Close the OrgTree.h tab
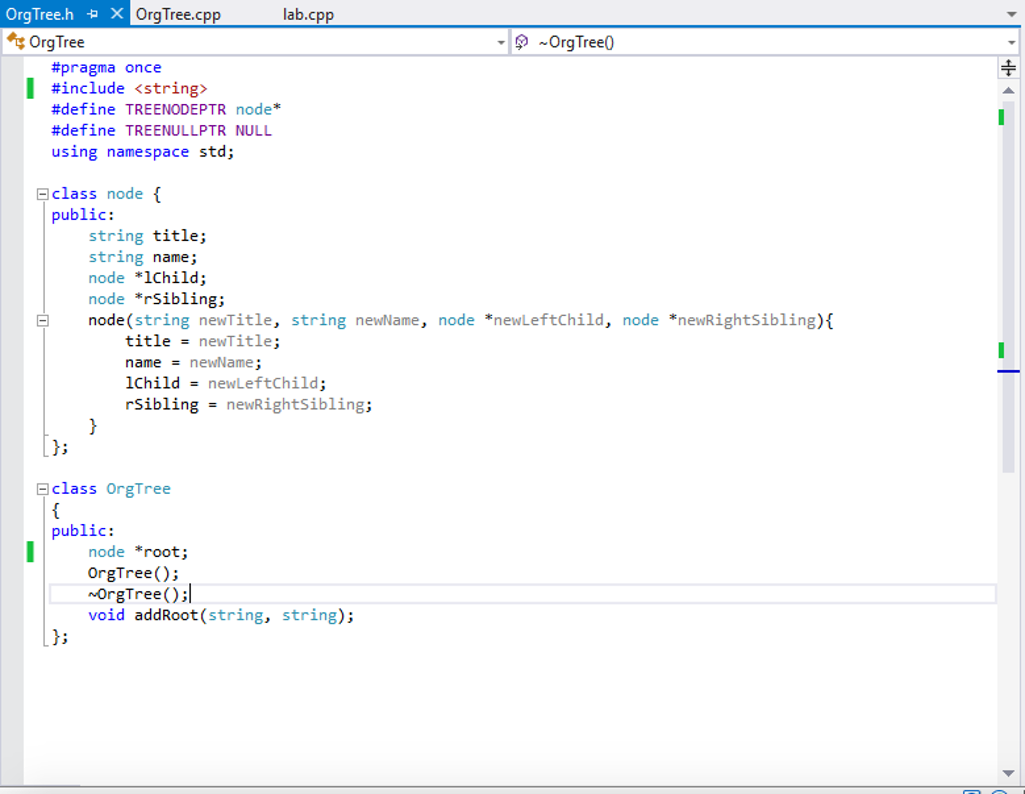 point(116,14)
